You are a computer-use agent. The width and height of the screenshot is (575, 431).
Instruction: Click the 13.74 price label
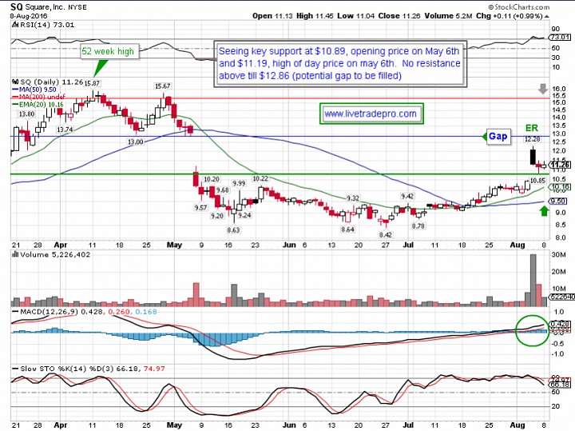click(65, 130)
